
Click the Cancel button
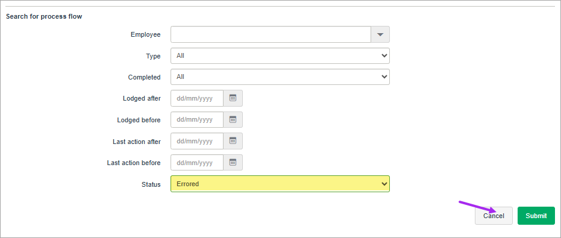pyautogui.click(x=494, y=216)
